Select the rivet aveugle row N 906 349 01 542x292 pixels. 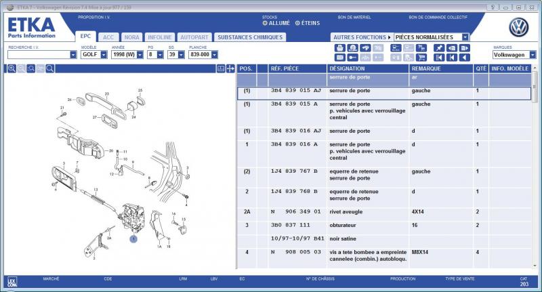coord(383,215)
